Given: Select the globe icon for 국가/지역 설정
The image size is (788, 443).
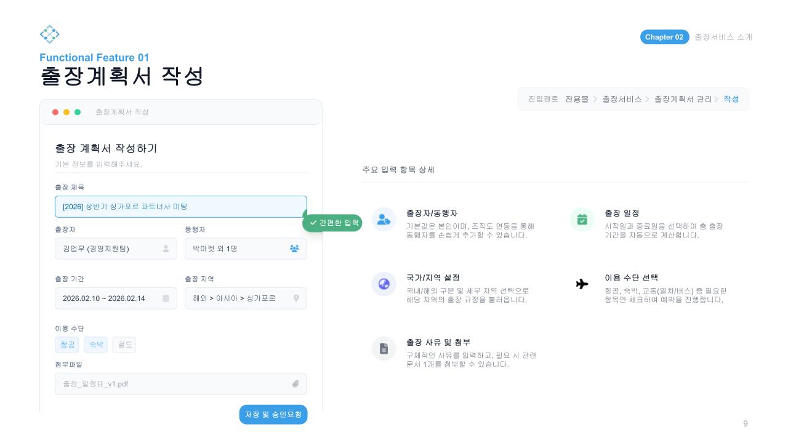Looking at the screenshot, I should 384,284.
